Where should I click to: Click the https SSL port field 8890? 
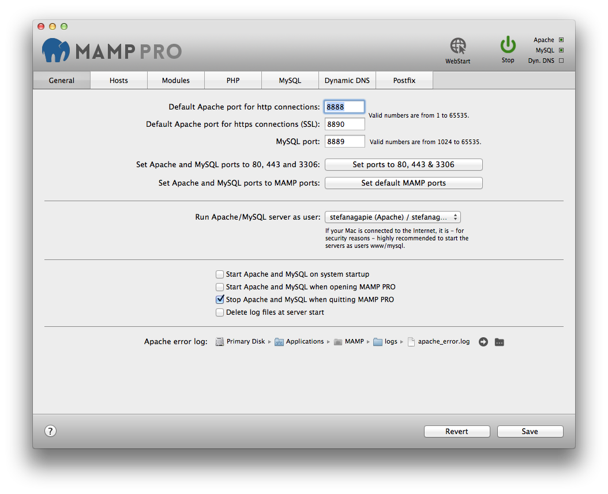[344, 124]
